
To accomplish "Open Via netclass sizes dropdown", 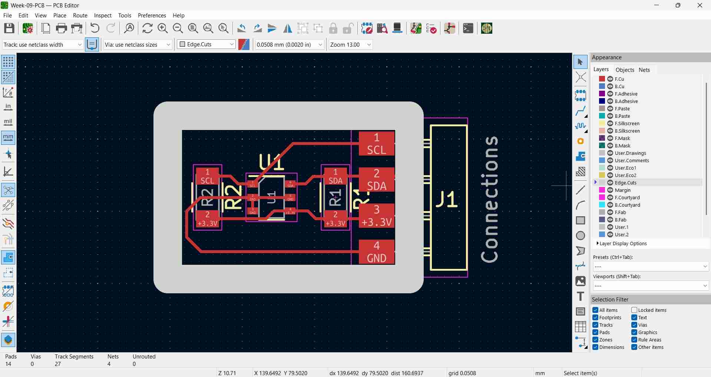I will click(x=138, y=44).
